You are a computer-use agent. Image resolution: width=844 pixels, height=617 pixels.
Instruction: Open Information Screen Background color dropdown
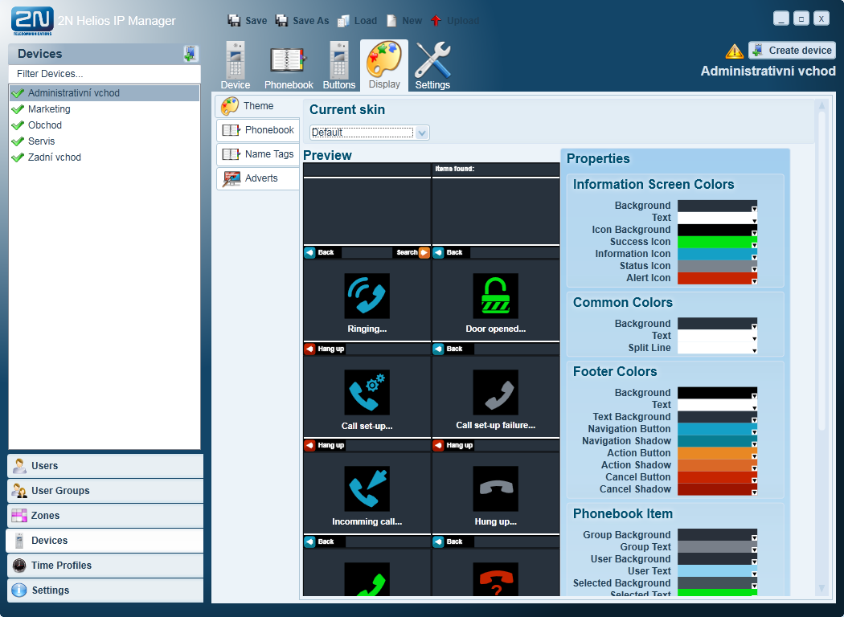click(x=754, y=208)
